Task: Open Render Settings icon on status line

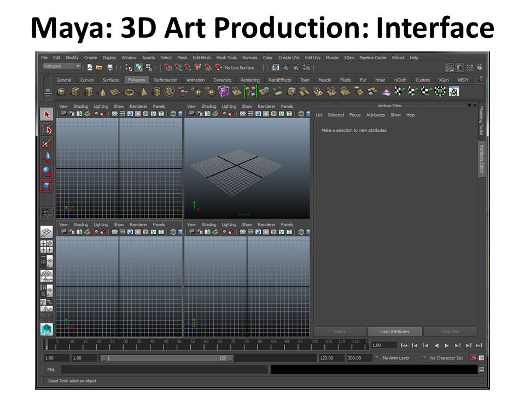Action: click(x=307, y=68)
